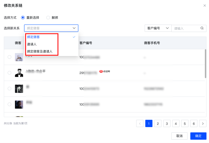Close the 修改关系链 dialog
This screenshot has width=209, height=143.
205,5
